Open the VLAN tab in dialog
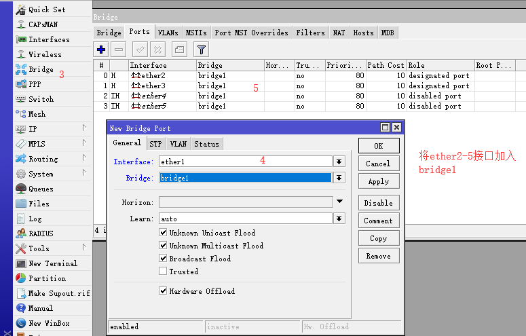This screenshot has height=336, width=526. tap(178, 144)
